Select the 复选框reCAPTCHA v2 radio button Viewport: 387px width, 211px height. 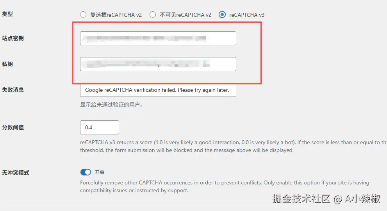pyautogui.click(x=83, y=14)
